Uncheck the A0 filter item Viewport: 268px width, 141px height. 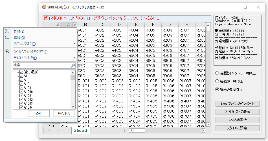[x=21, y=76]
